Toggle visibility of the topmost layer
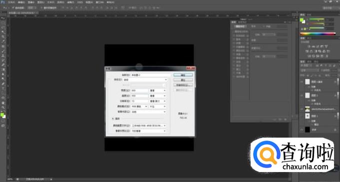The image size is (340, 182). [302, 82]
